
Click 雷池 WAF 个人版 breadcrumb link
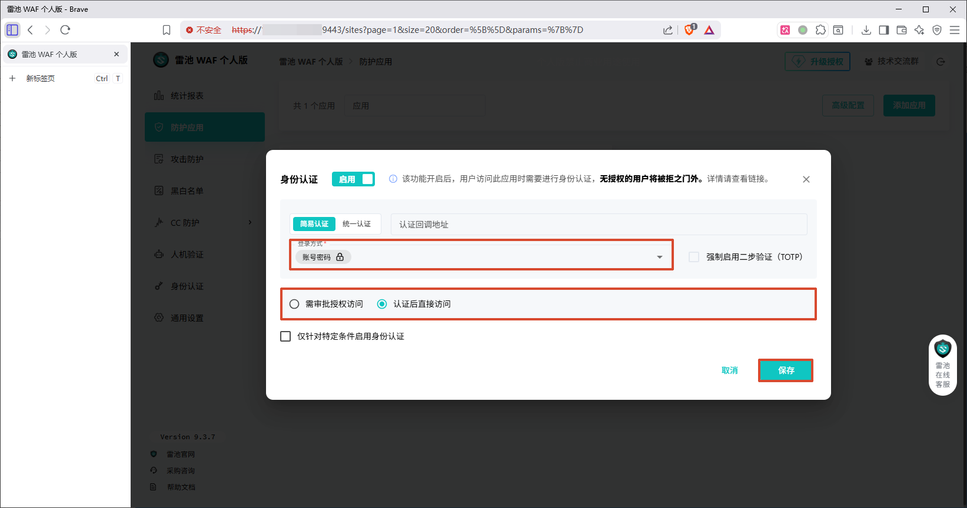coord(311,62)
